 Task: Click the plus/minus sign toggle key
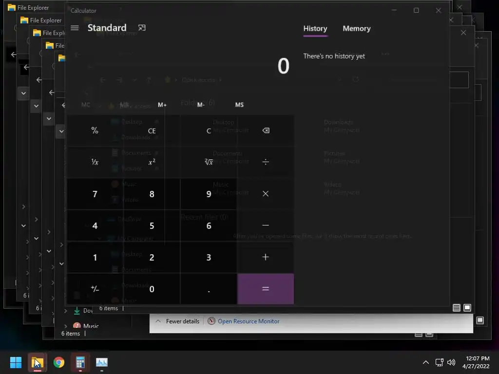(x=95, y=289)
